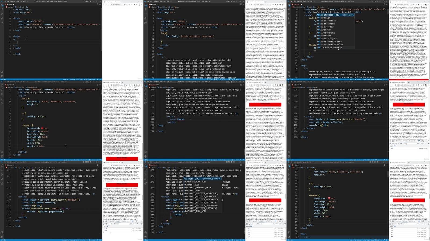Toggle primary side bar in text-emphasis suggestions frame
The width and height of the screenshot is (430, 241).
(370, 1)
